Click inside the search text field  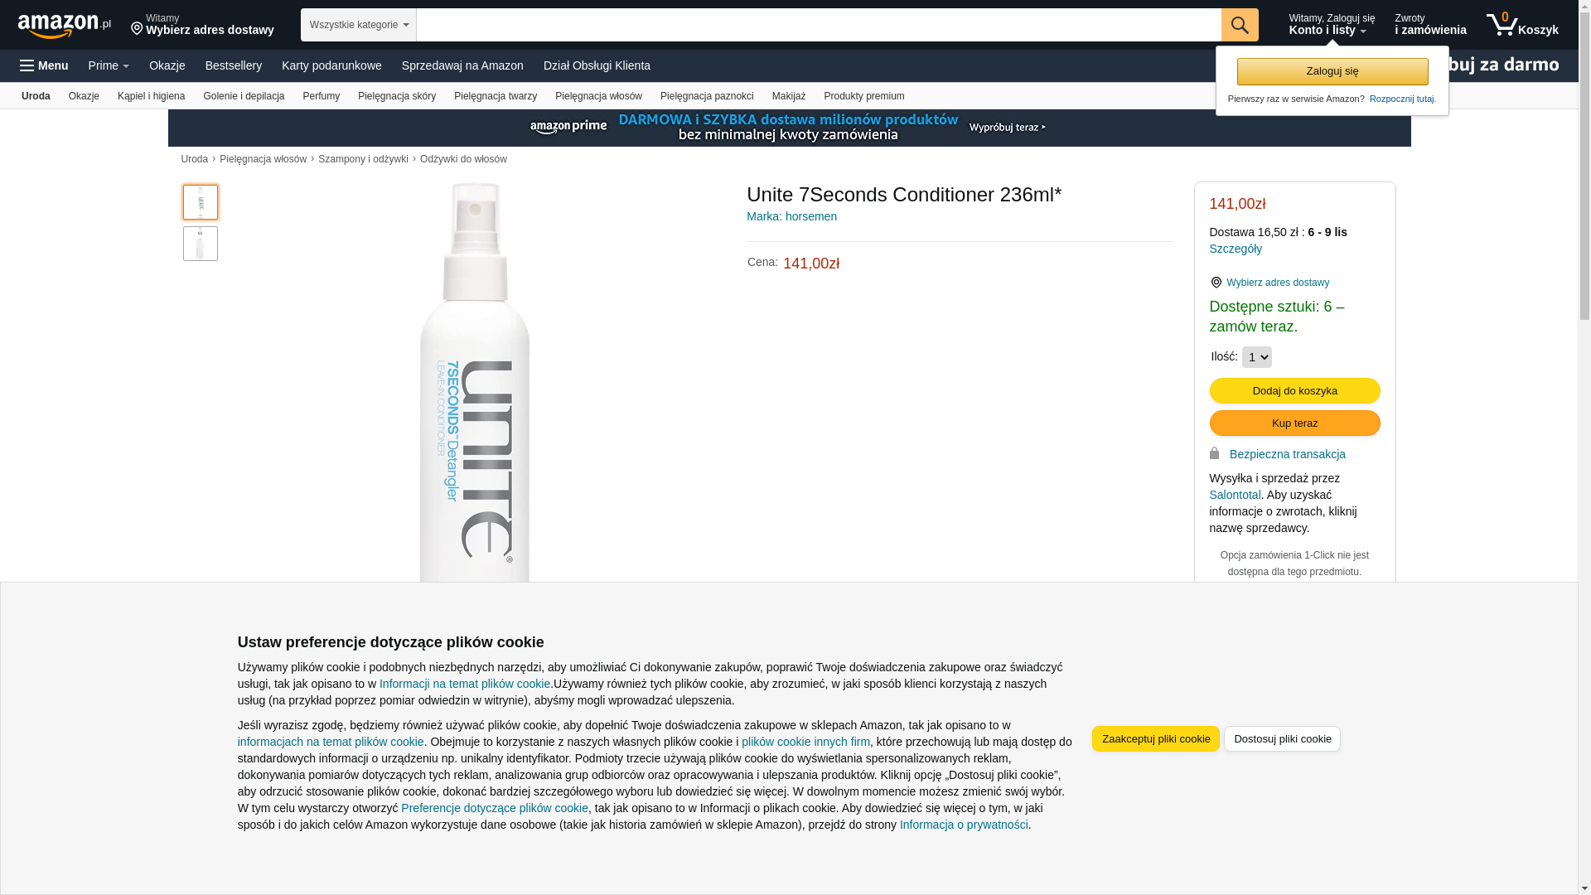819,25
